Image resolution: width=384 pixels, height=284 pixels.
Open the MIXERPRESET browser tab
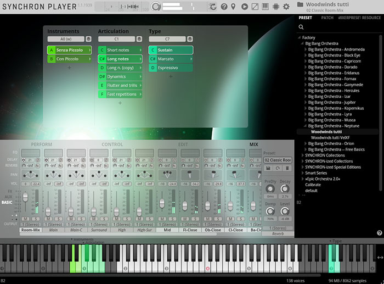click(x=349, y=18)
